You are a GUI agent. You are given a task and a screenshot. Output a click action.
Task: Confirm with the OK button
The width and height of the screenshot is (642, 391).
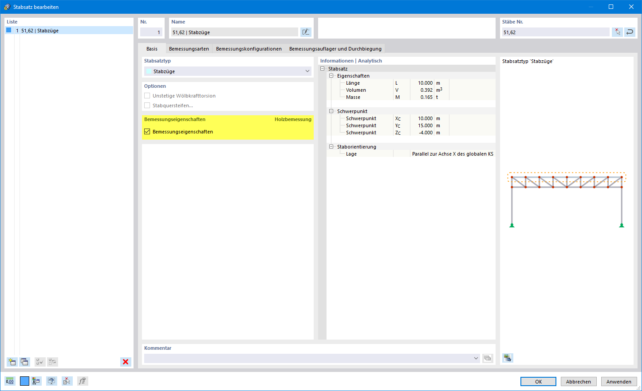(538, 382)
